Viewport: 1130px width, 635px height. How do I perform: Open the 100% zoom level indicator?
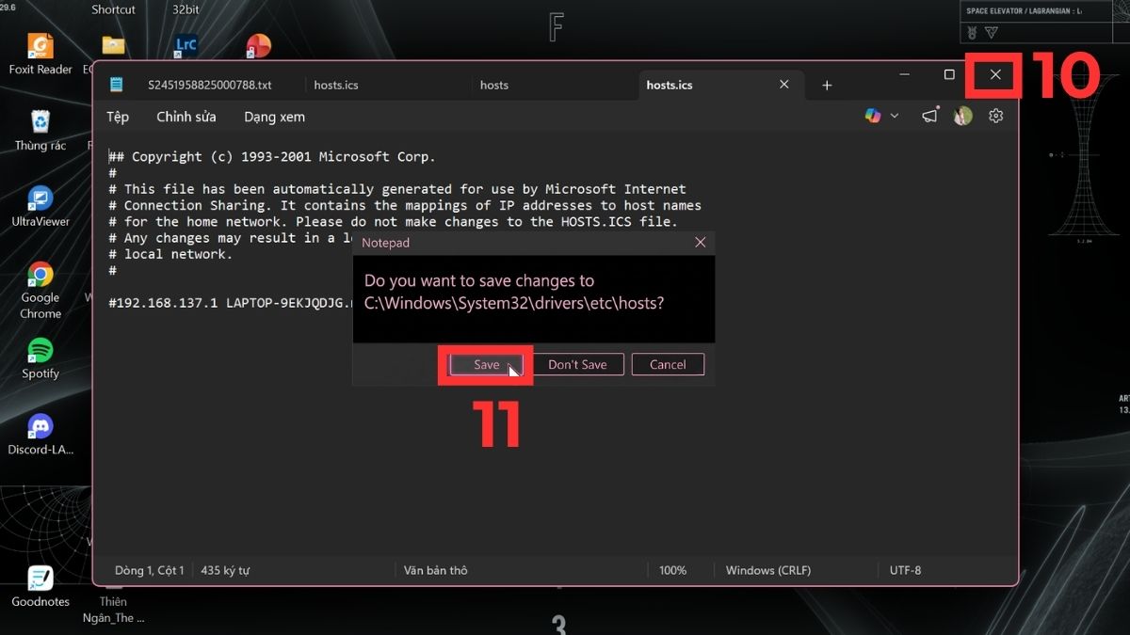click(x=672, y=570)
